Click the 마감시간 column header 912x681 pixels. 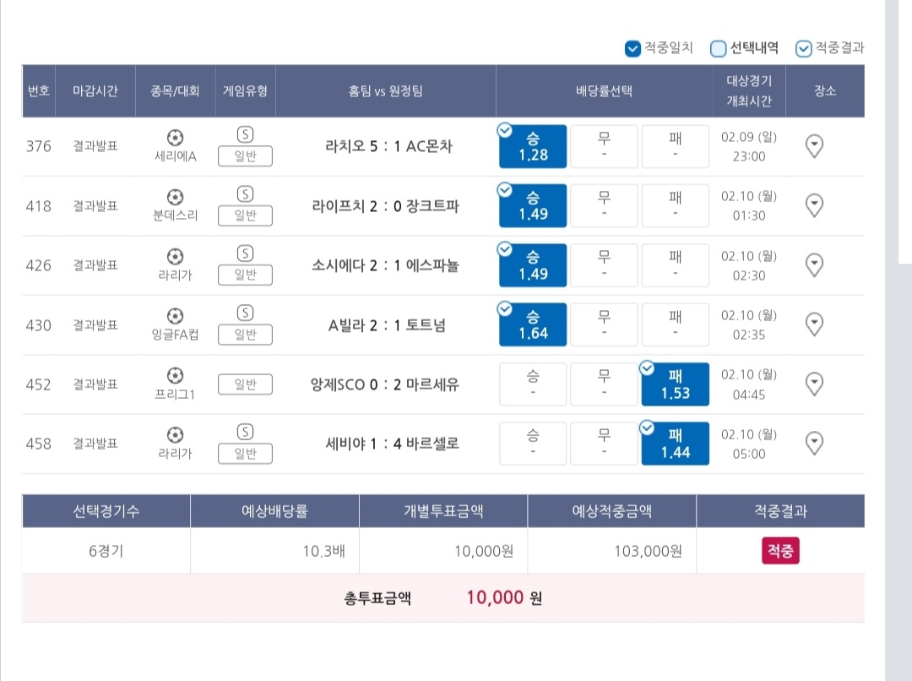(95, 90)
